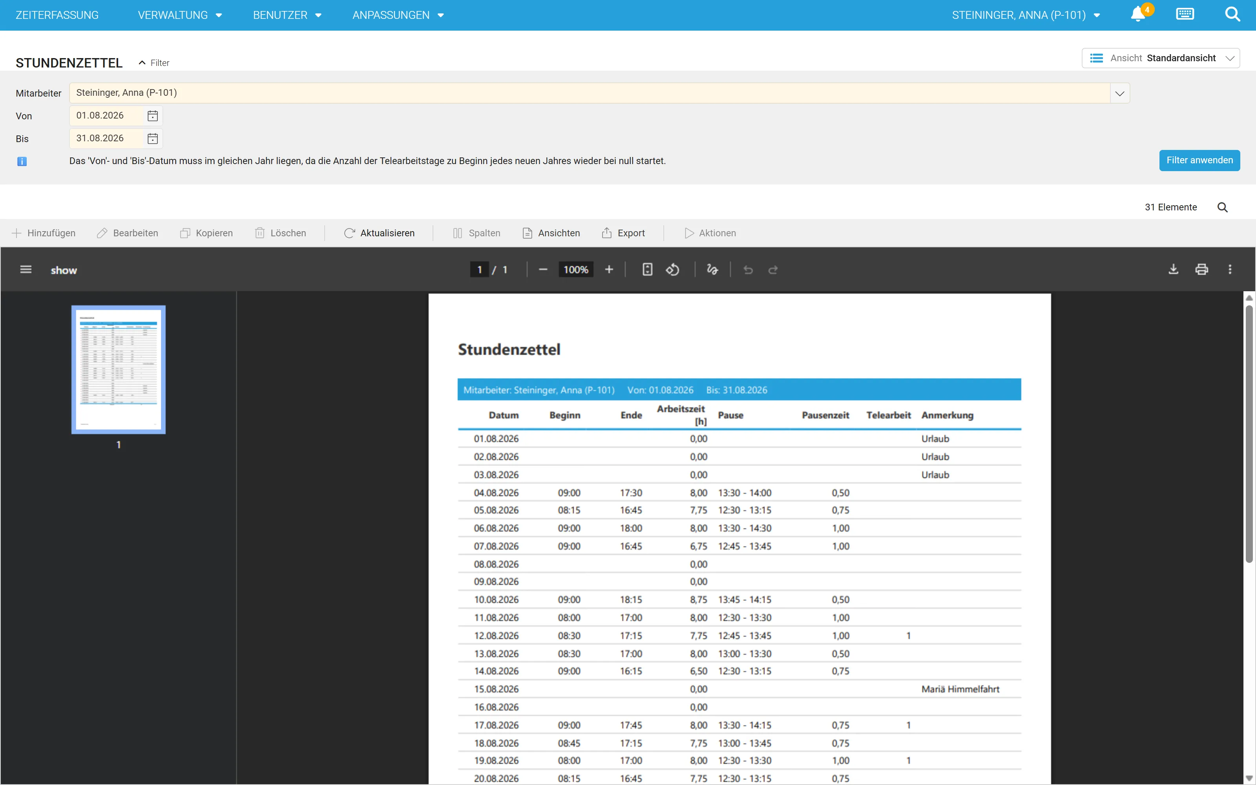Undo last PDF annotation
The height and width of the screenshot is (785, 1256).
coord(748,270)
